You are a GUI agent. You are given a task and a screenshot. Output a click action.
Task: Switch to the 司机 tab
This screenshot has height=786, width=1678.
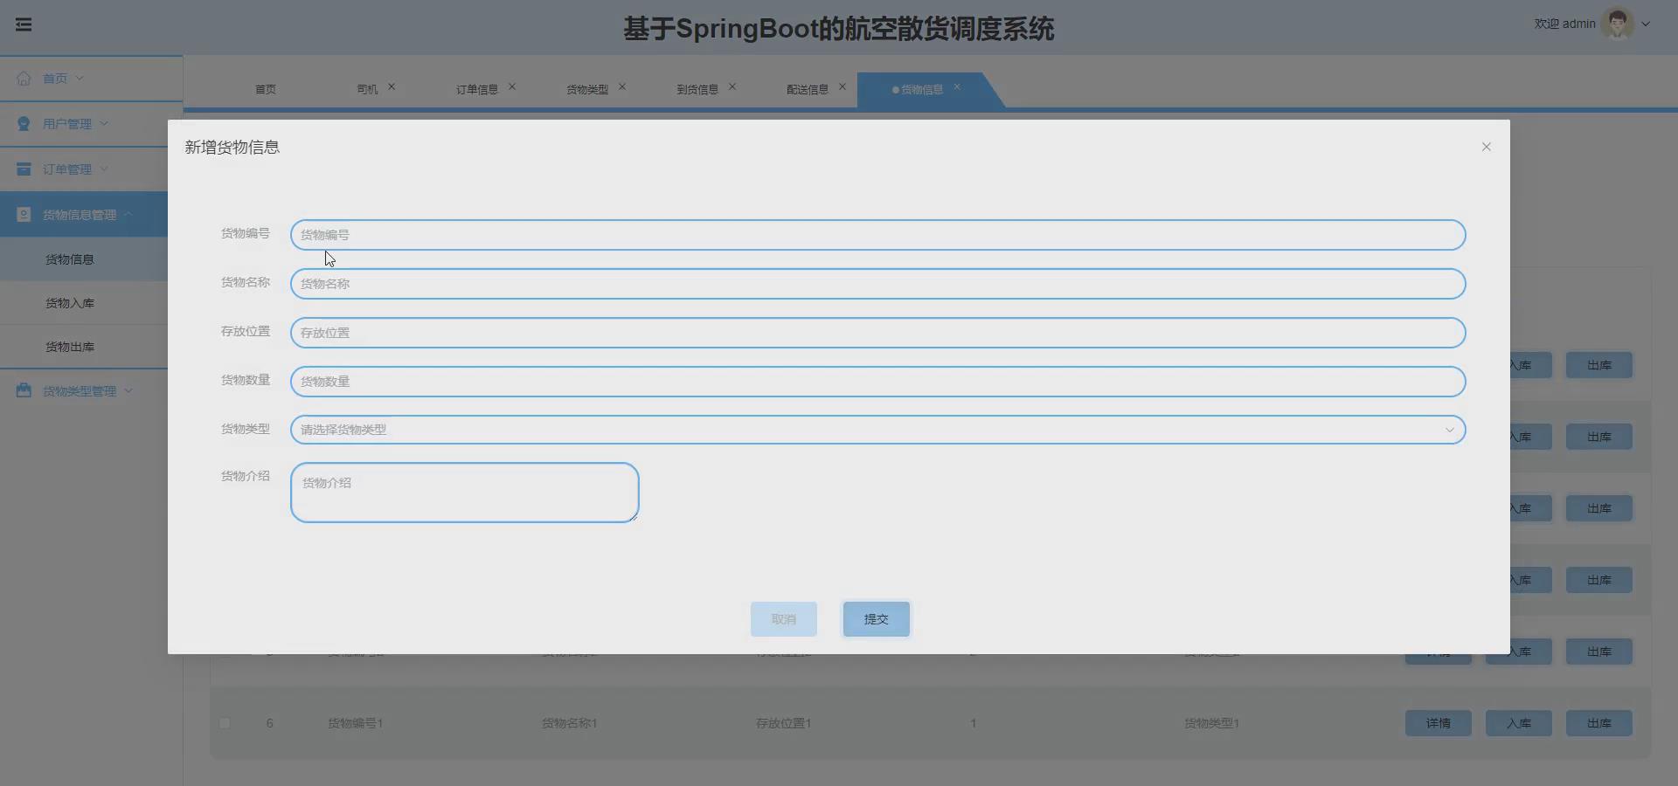(x=367, y=90)
